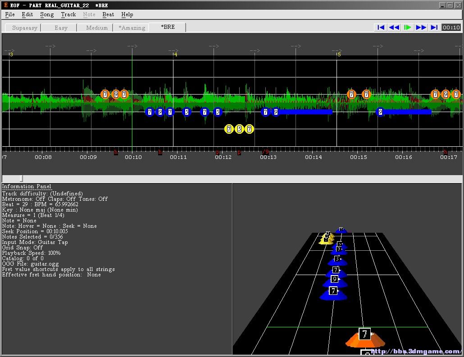Screen dimensions: 464x357
Task: Click the blue sustain tail near 00:16
Action: (x=409, y=112)
